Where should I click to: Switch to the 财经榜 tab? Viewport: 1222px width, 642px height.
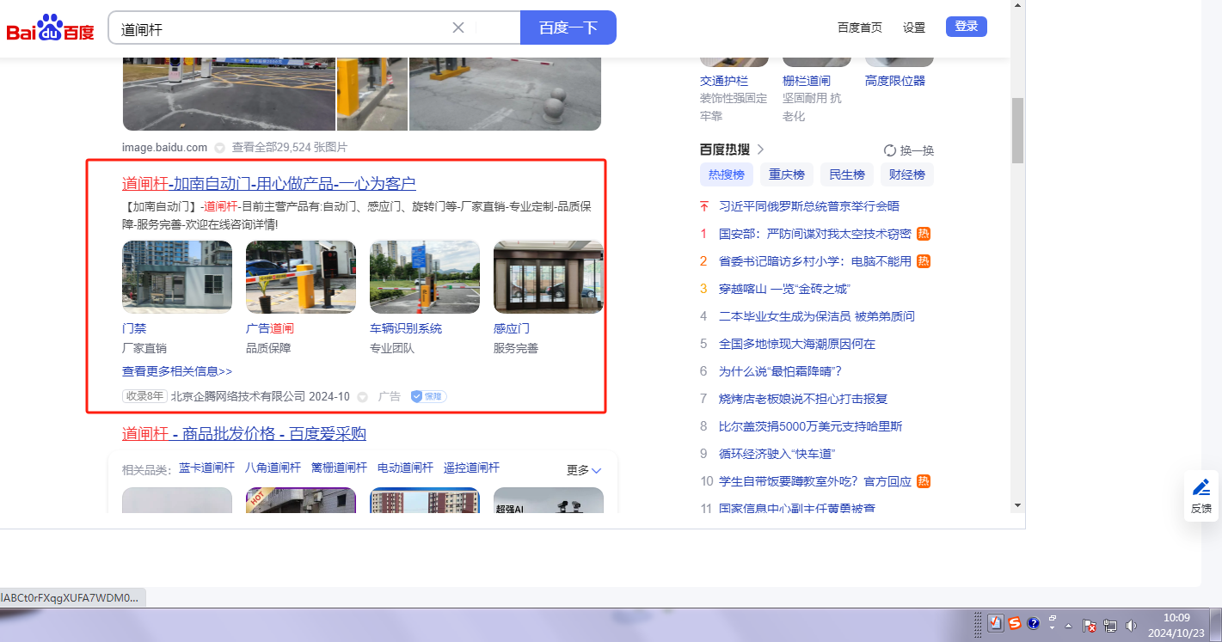tap(907, 174)
